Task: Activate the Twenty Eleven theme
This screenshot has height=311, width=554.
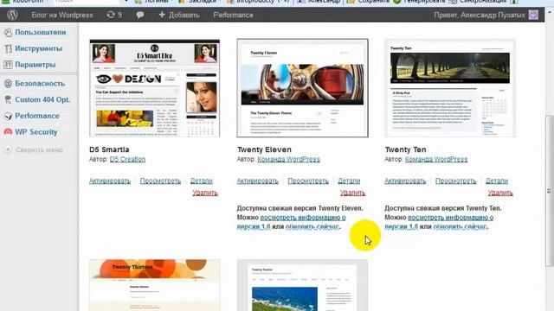Action: click(x=258, y=181)
